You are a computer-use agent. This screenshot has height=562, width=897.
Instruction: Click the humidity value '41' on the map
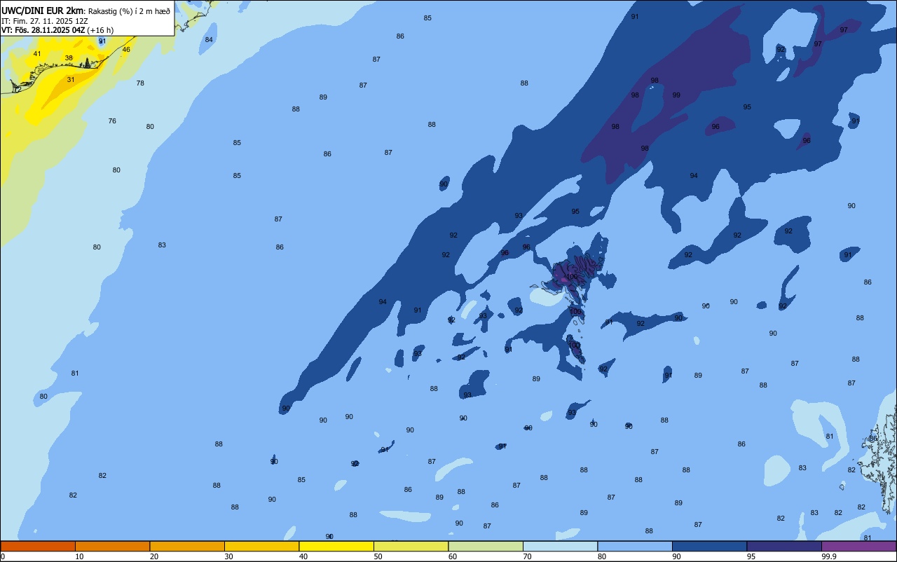point(37,54)
